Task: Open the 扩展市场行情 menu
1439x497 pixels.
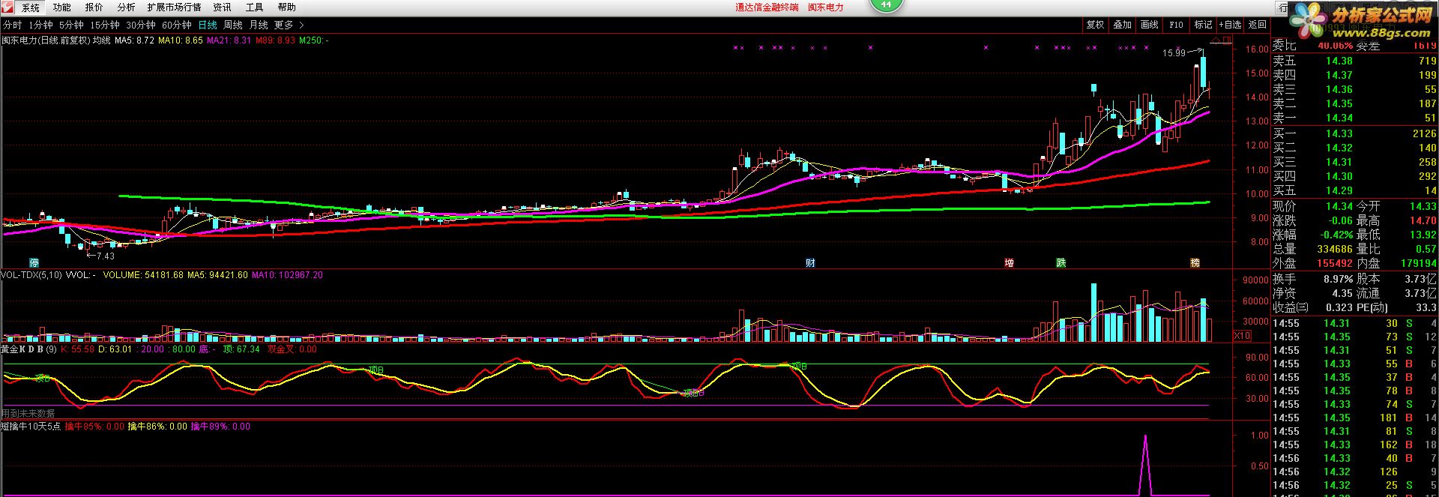Action: coord(174,7)
